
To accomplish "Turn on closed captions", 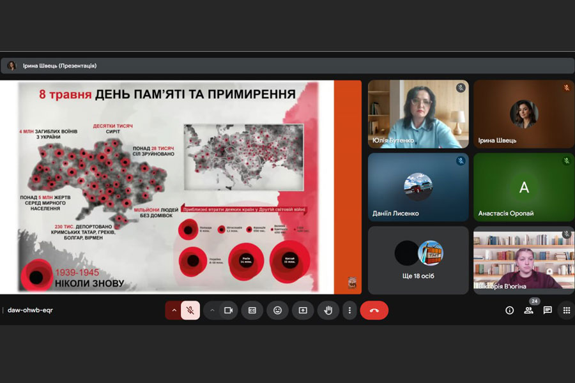I will (x=252, y=310).
